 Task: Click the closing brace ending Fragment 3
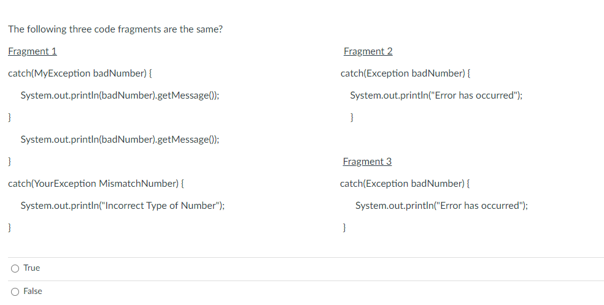click(344, 228)
